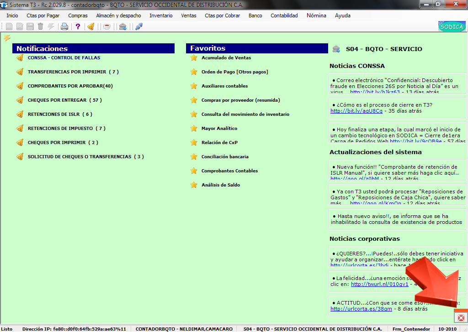Click the red lifebuoy support icon
The height and width of the screenshot is (332, 468).
tap(461, 317)
